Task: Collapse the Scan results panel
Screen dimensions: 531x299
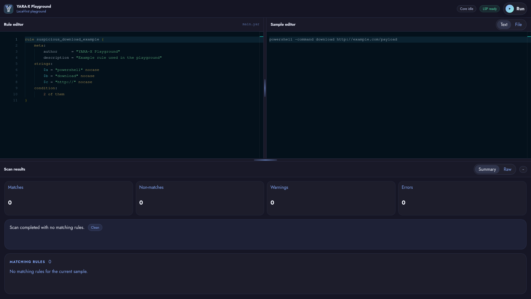Action: click(523, 169)
